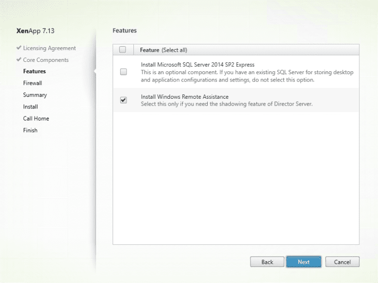
Task: Open the Core Components step
Action: tap(46, 60)
